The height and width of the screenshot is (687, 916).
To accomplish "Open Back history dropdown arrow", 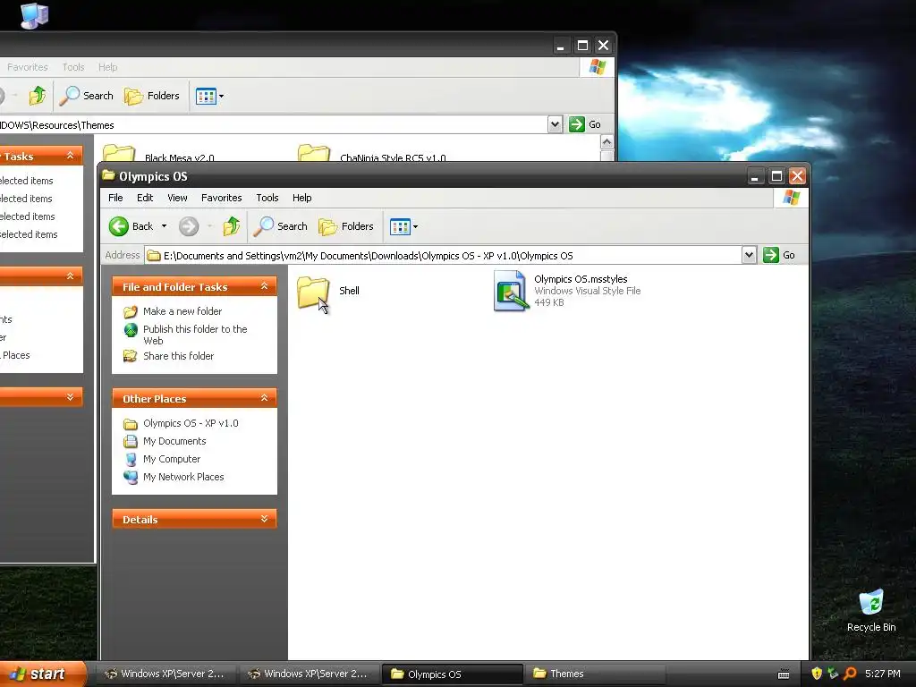I will pyautogui.click(x=165, y=226).
